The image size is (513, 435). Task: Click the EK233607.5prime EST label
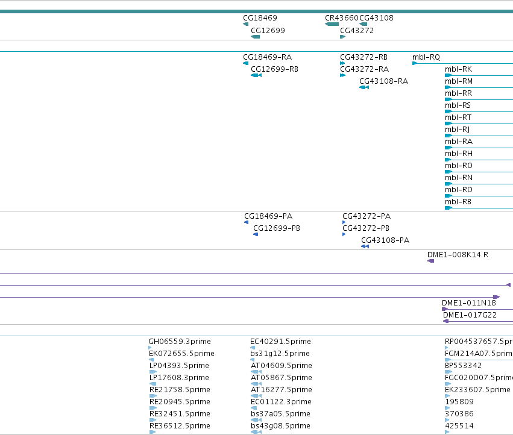tap(477, 390)
